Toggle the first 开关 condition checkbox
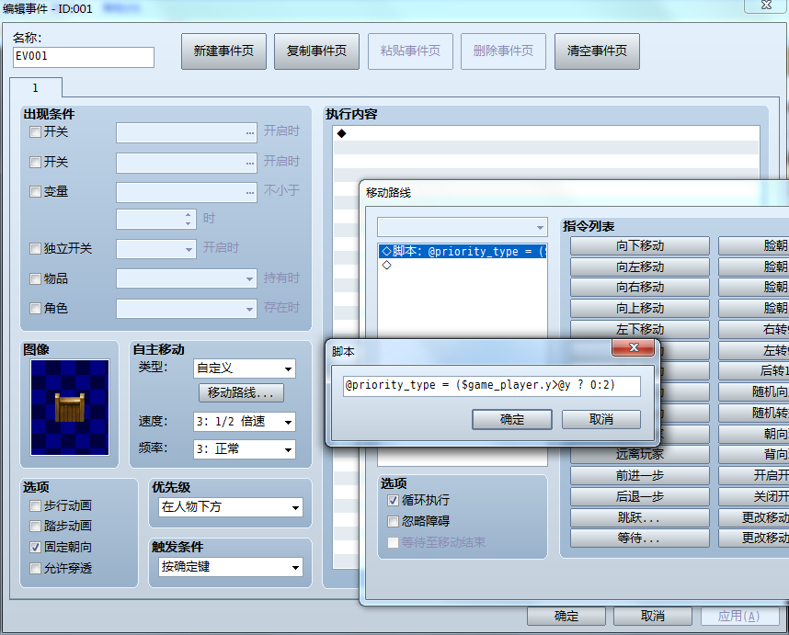 pyautogui.click(x=35, y=132)
